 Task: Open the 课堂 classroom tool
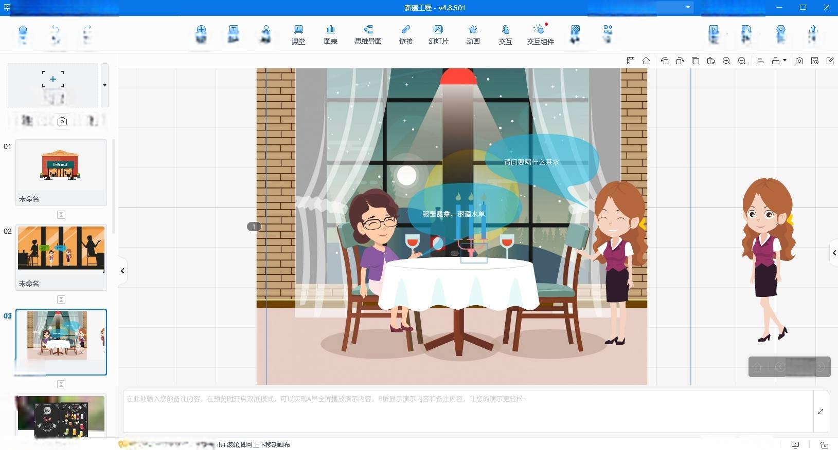pyautogui.click(x=298, y=34)
